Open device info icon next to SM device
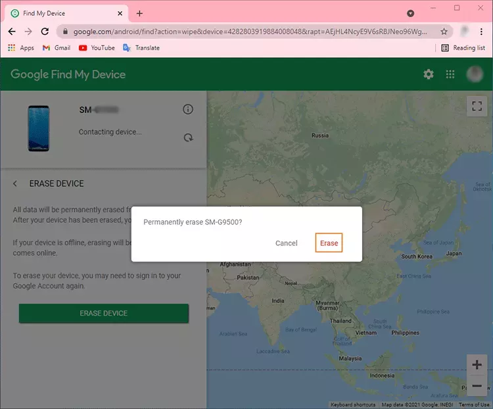 [188, 110]
